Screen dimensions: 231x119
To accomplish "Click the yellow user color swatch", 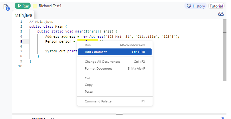I will 35,6.
